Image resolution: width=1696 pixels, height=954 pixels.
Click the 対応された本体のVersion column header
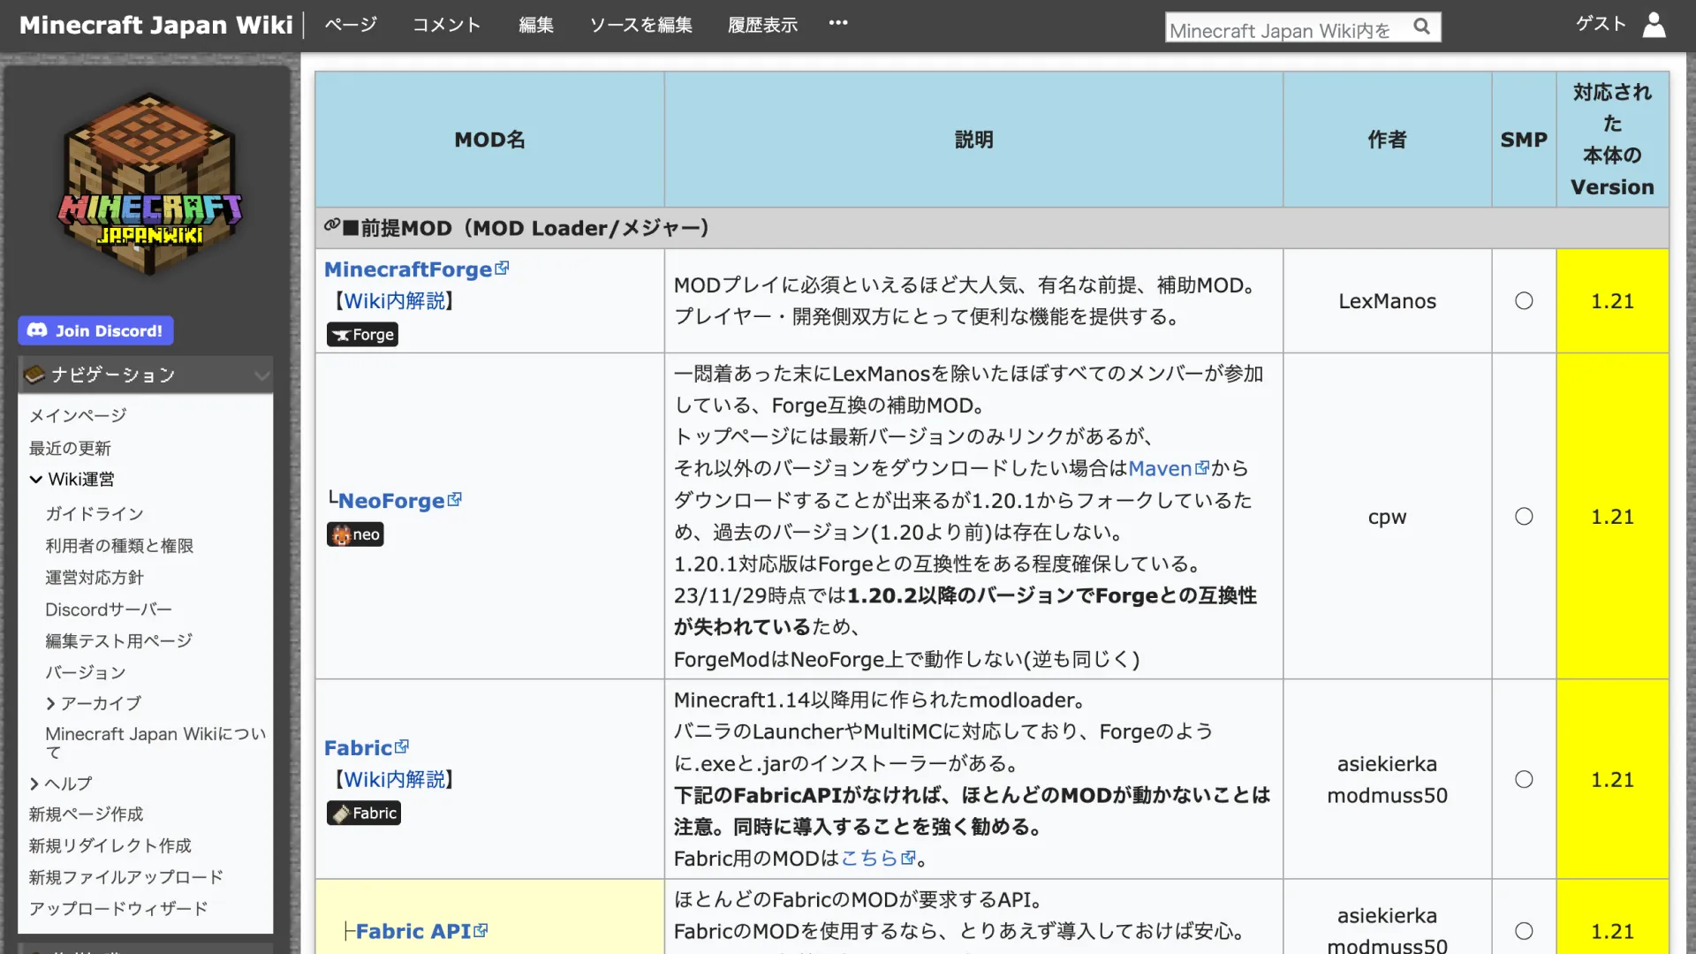(1612, 140)
